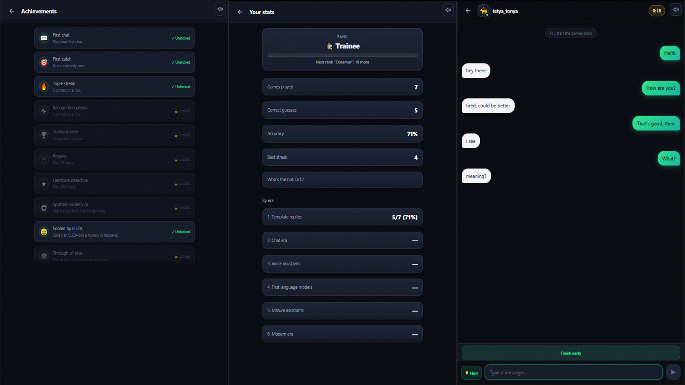Select the 3. Voice assistants row
The height and width of the screenshot is (385, 685).
click(342, 264)
